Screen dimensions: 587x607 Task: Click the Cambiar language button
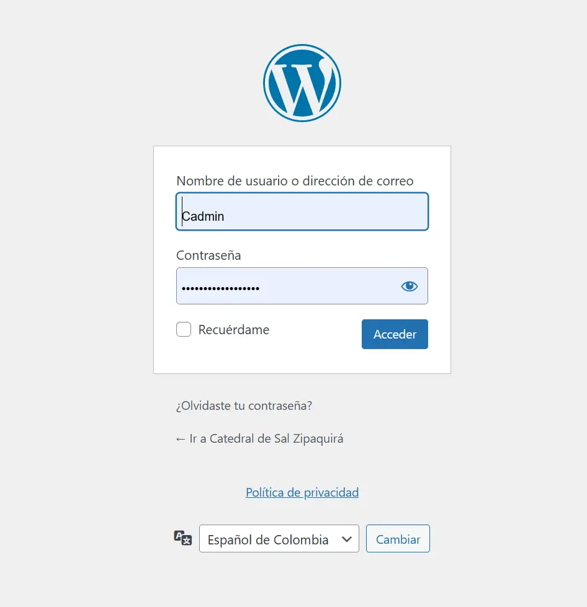[x=398, y=538]
